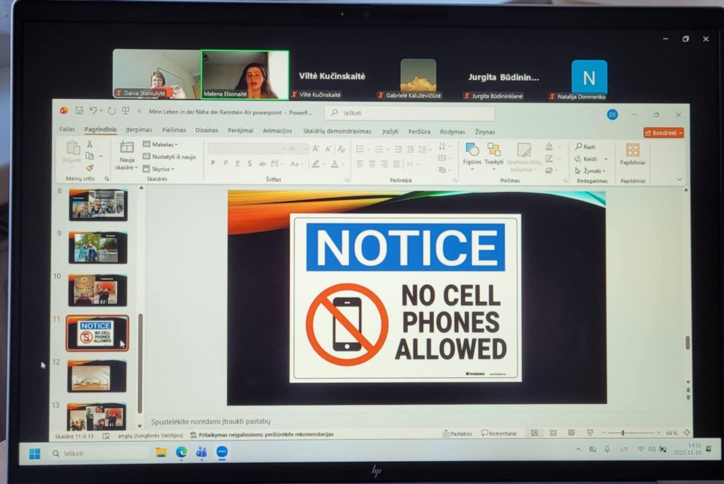Open Microsoft Edge from the taskbar

pyautogui.click(x=181, y=452)
